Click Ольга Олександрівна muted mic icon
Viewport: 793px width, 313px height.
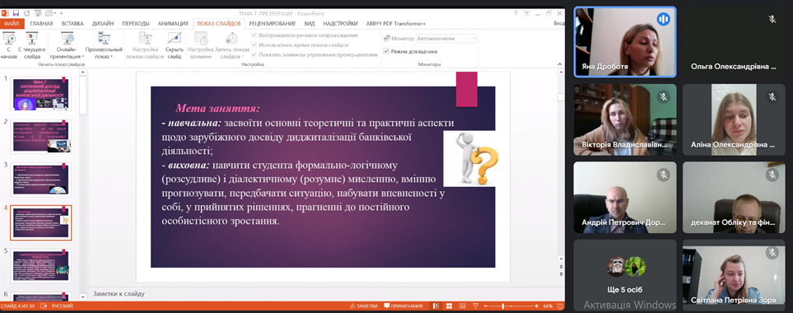[772, 19]
